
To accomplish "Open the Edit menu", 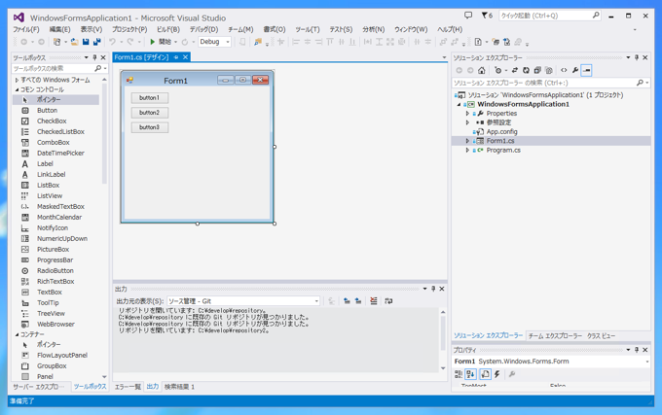I will (x=60, y=29).
